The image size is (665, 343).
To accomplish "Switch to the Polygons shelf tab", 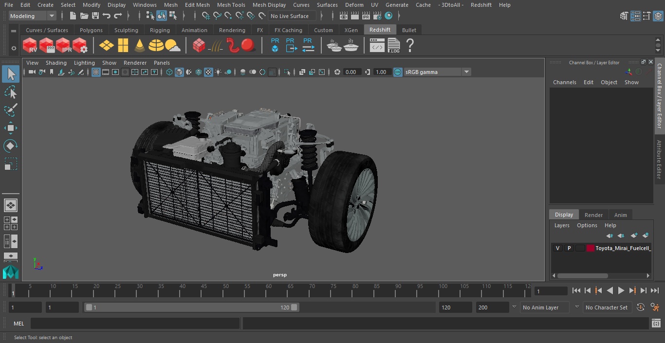I will click(91, 30).
